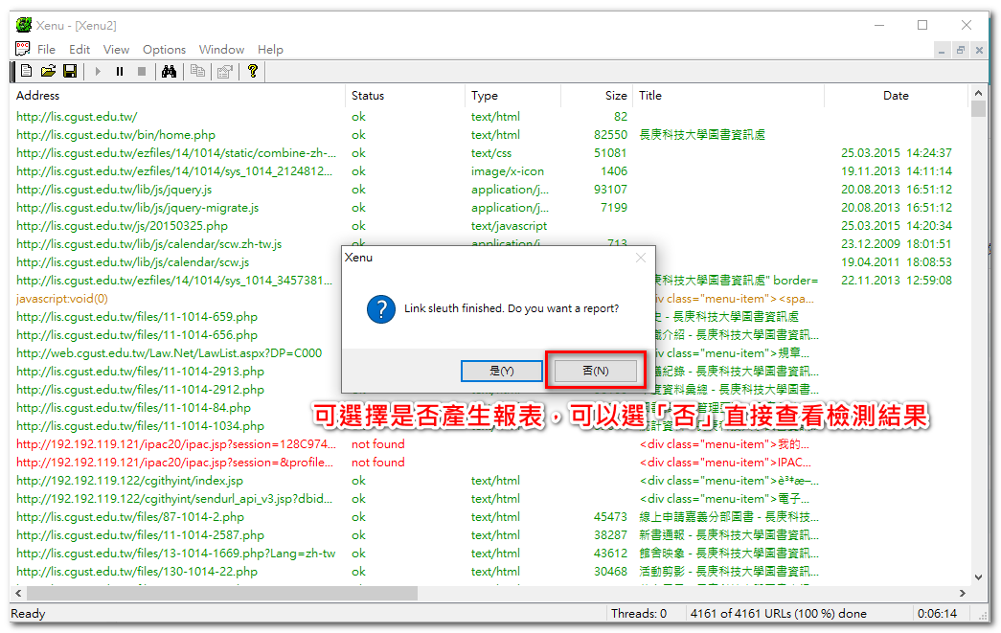This screenshot has height=633, width=1001.
Task: Choose 是(Y) to generate a report
Action: [x=502, y=371]
